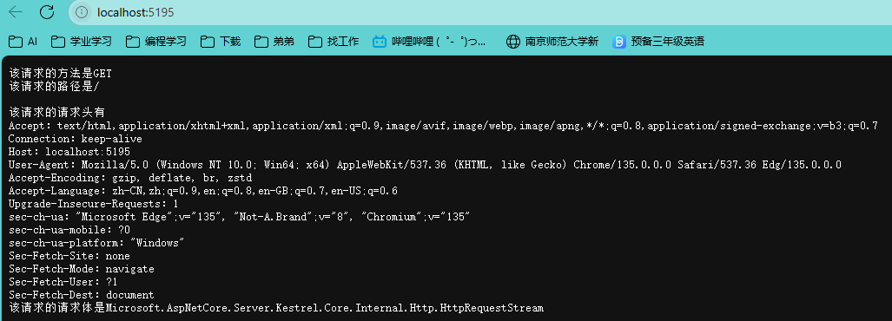
Task: View site information icon in address bar
Action: (x=82, y=12)
